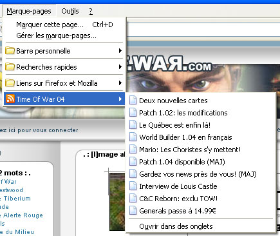
Task: Expand the Recherches rapides submenu arrow
Action: pos(120,67)
